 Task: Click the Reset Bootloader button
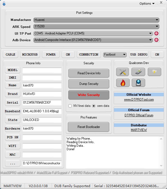point(89,127)
